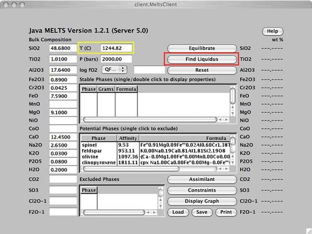Click the Assimilant button
Image resolution: width=312 pixels, height=234 pixels.
pos(202,179)
